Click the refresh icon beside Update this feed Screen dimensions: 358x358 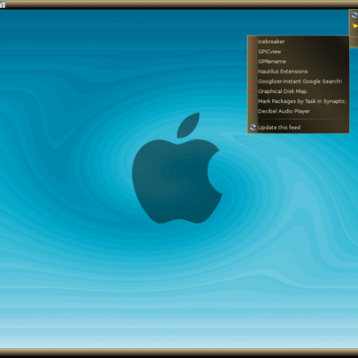click(x=253, y=127)
